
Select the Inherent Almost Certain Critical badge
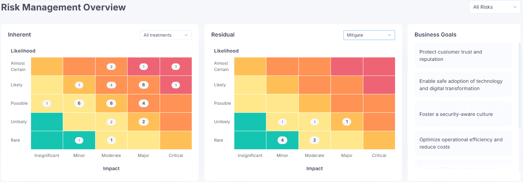click(176, 66)
